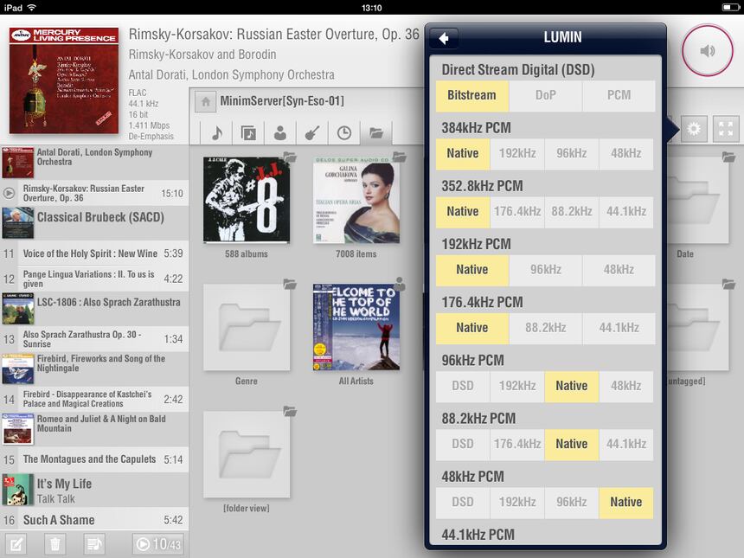Select DoP for DSD output

[x=545, y=95]
